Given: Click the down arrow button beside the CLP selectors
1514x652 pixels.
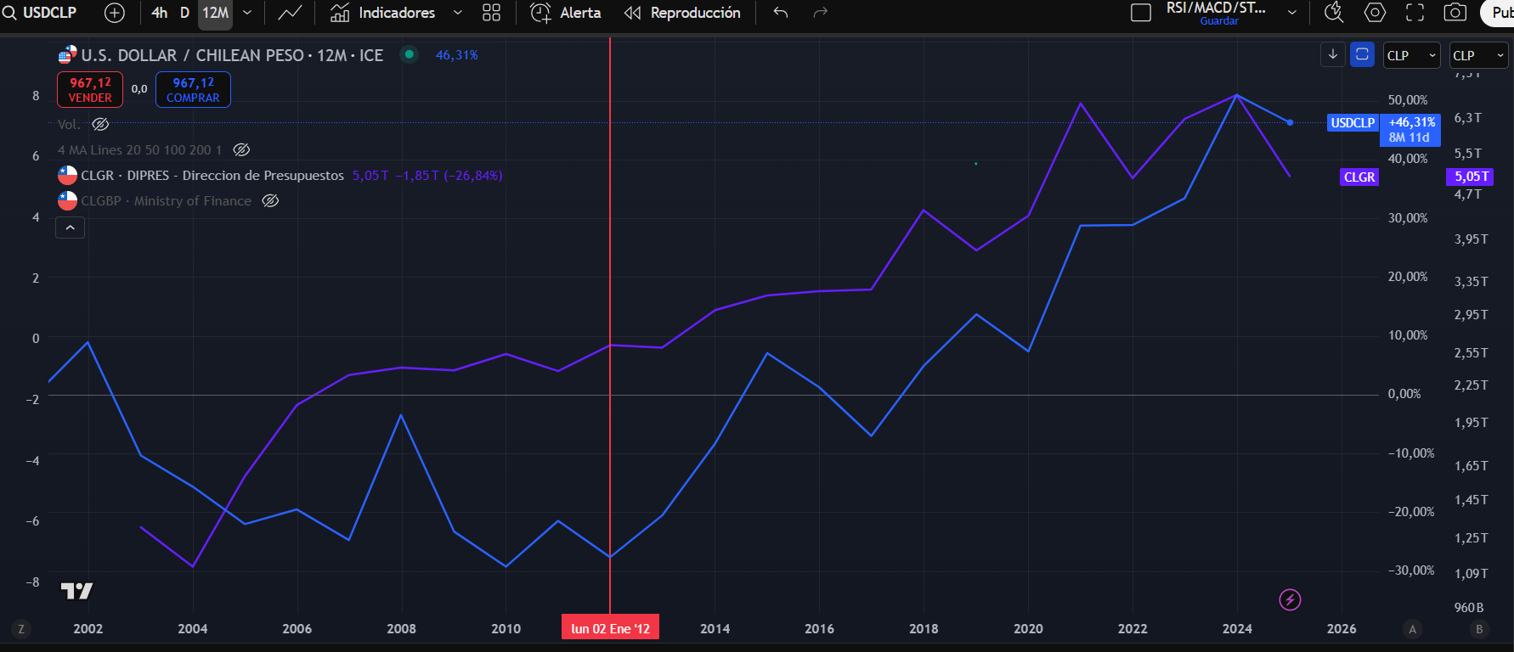Looking at the screenshot, I should click(1332, 54).
